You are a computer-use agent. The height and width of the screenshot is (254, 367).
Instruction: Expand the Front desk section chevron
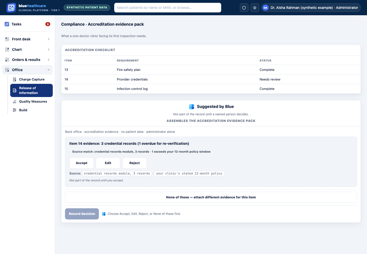click(49, 39)
